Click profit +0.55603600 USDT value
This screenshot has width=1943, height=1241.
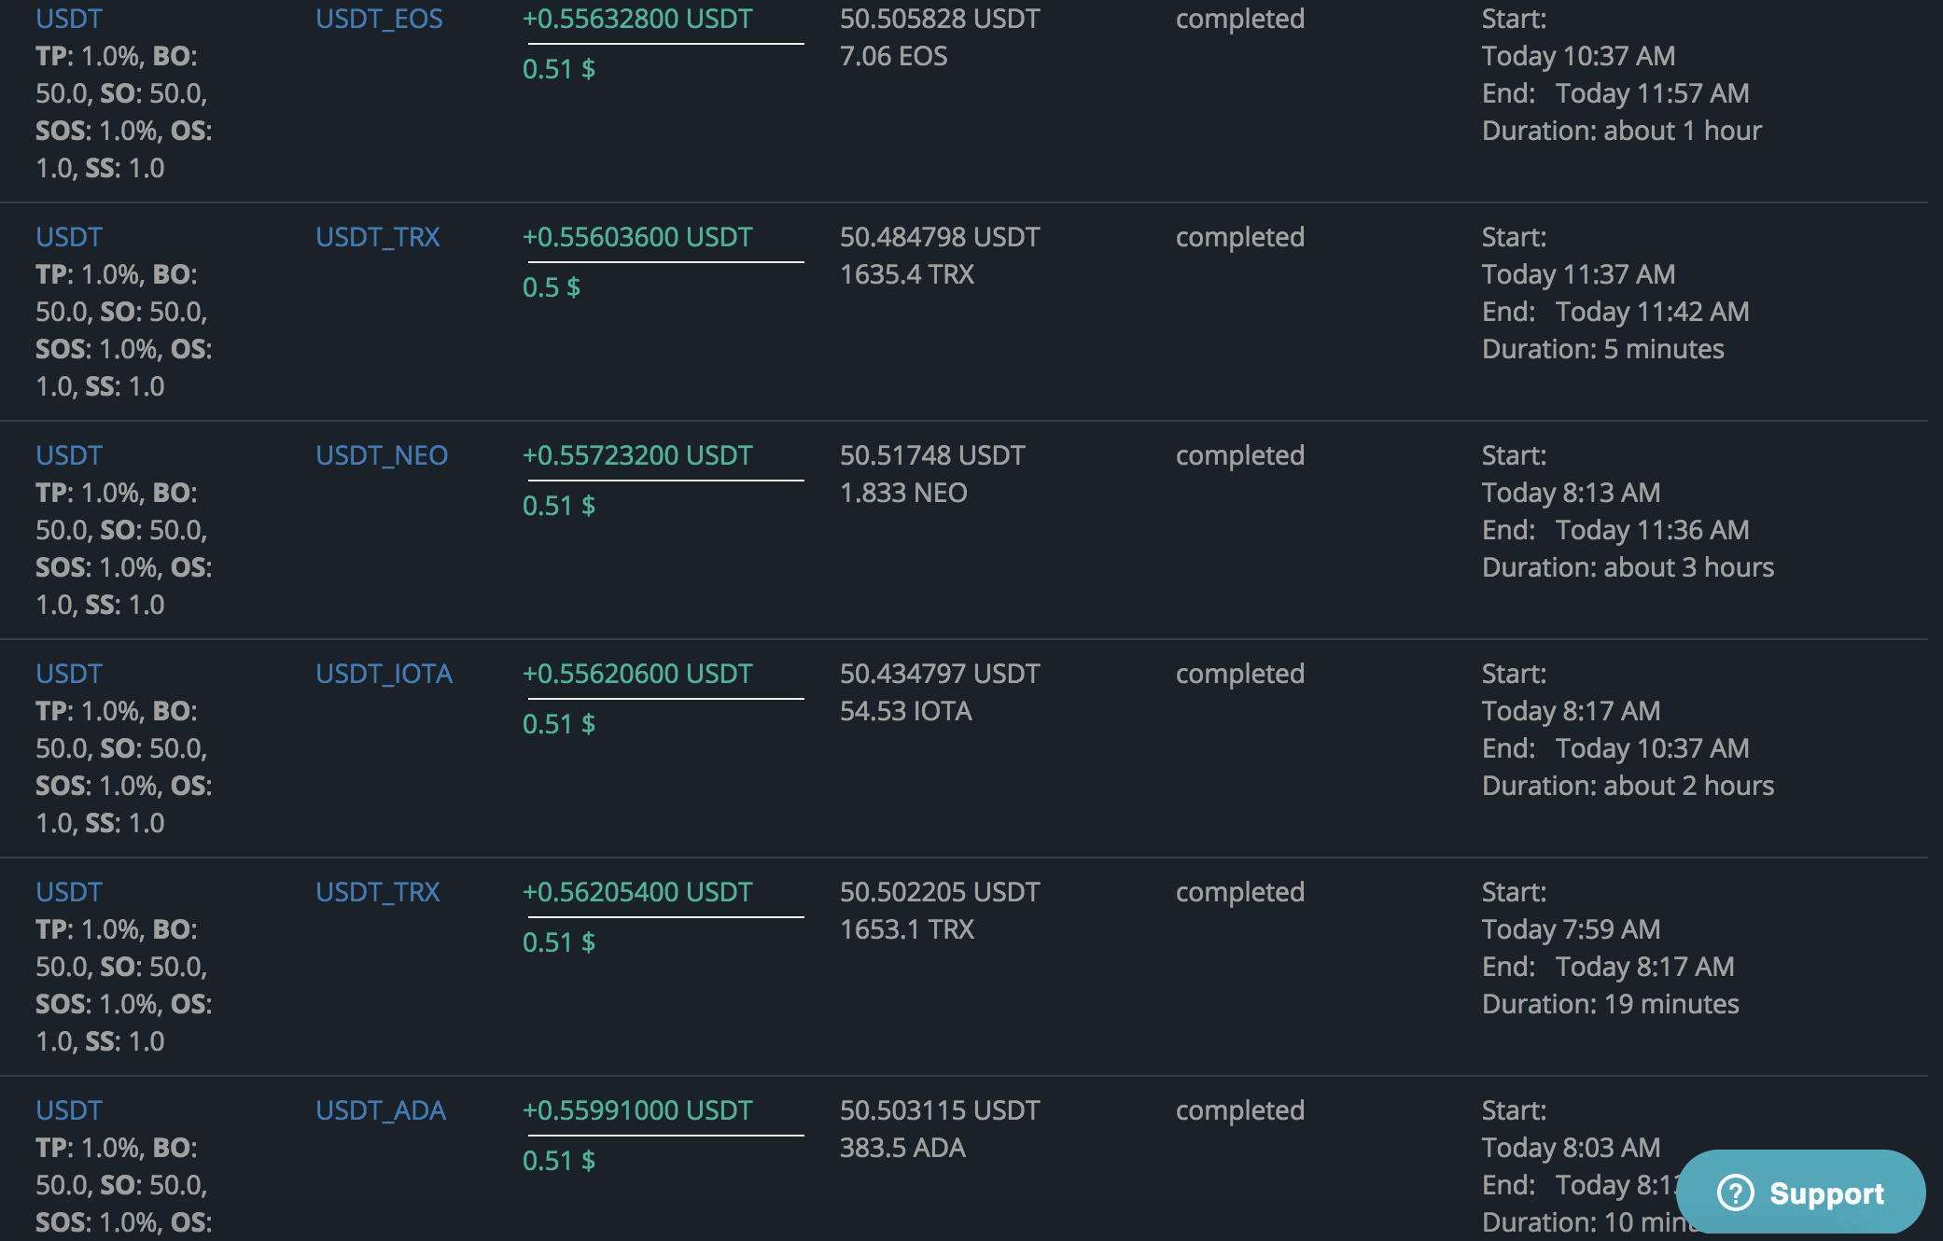637,237
